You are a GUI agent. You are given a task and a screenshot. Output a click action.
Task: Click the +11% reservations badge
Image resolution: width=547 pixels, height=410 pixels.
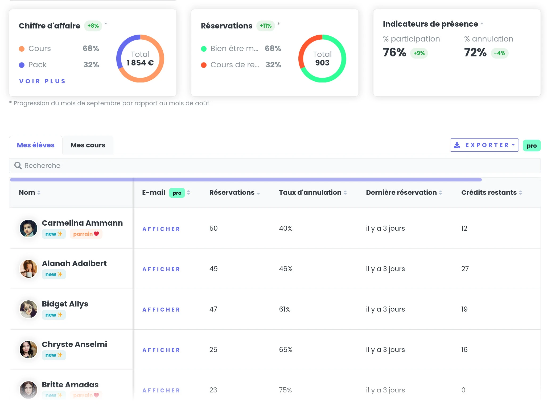[265, 26]
